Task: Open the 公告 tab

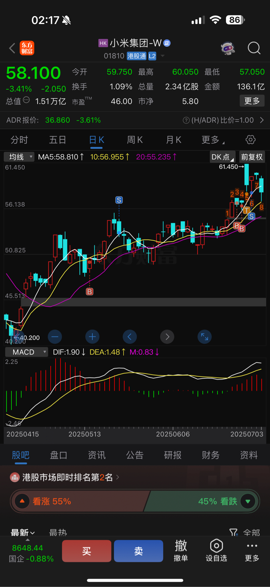Action: click(x=135, y=455)
